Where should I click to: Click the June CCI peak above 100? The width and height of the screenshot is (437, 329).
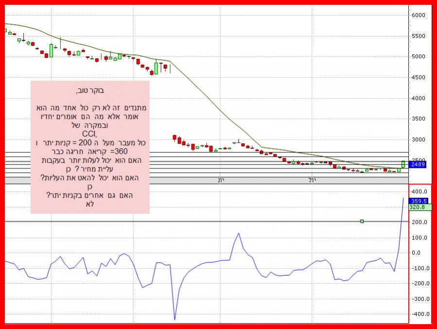pyautogui.click(x=239, y=233)
